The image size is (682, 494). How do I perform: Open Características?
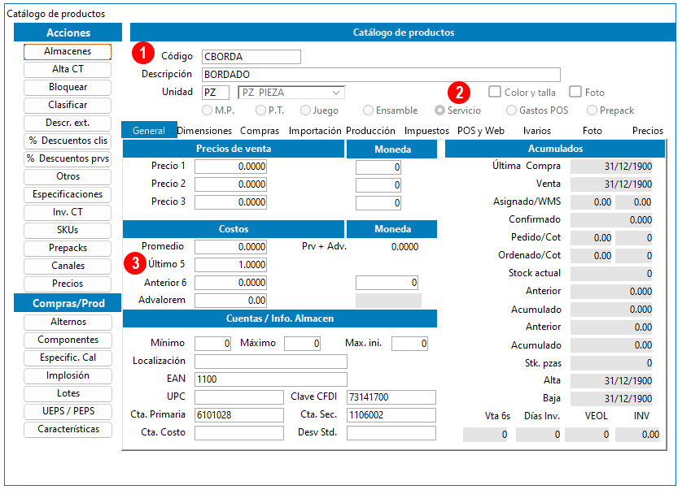tap(68, 429)
